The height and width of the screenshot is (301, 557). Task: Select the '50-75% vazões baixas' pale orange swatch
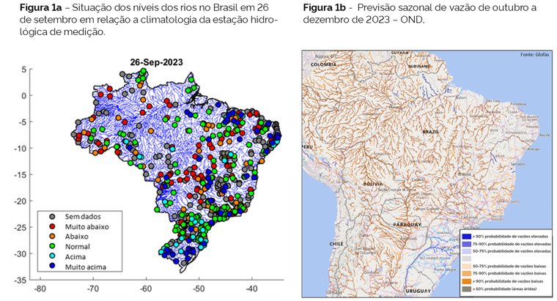point(466,267)
